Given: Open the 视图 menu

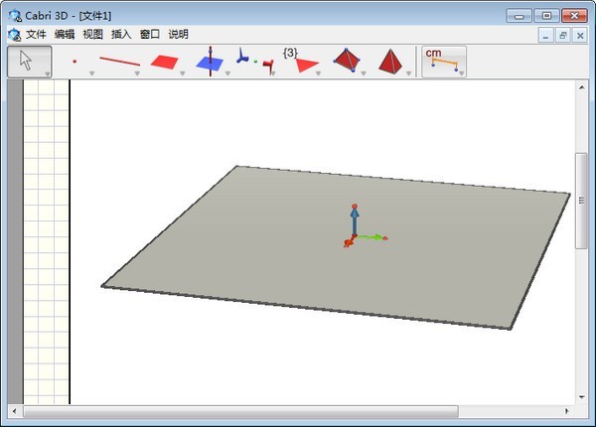Looking at the screenshot, I should click(x=92, y=35).
